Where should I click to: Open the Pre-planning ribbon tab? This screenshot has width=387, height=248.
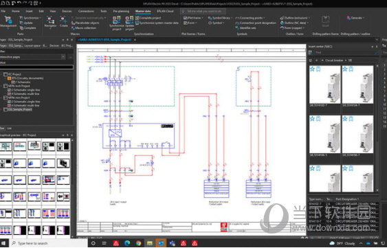121,11
